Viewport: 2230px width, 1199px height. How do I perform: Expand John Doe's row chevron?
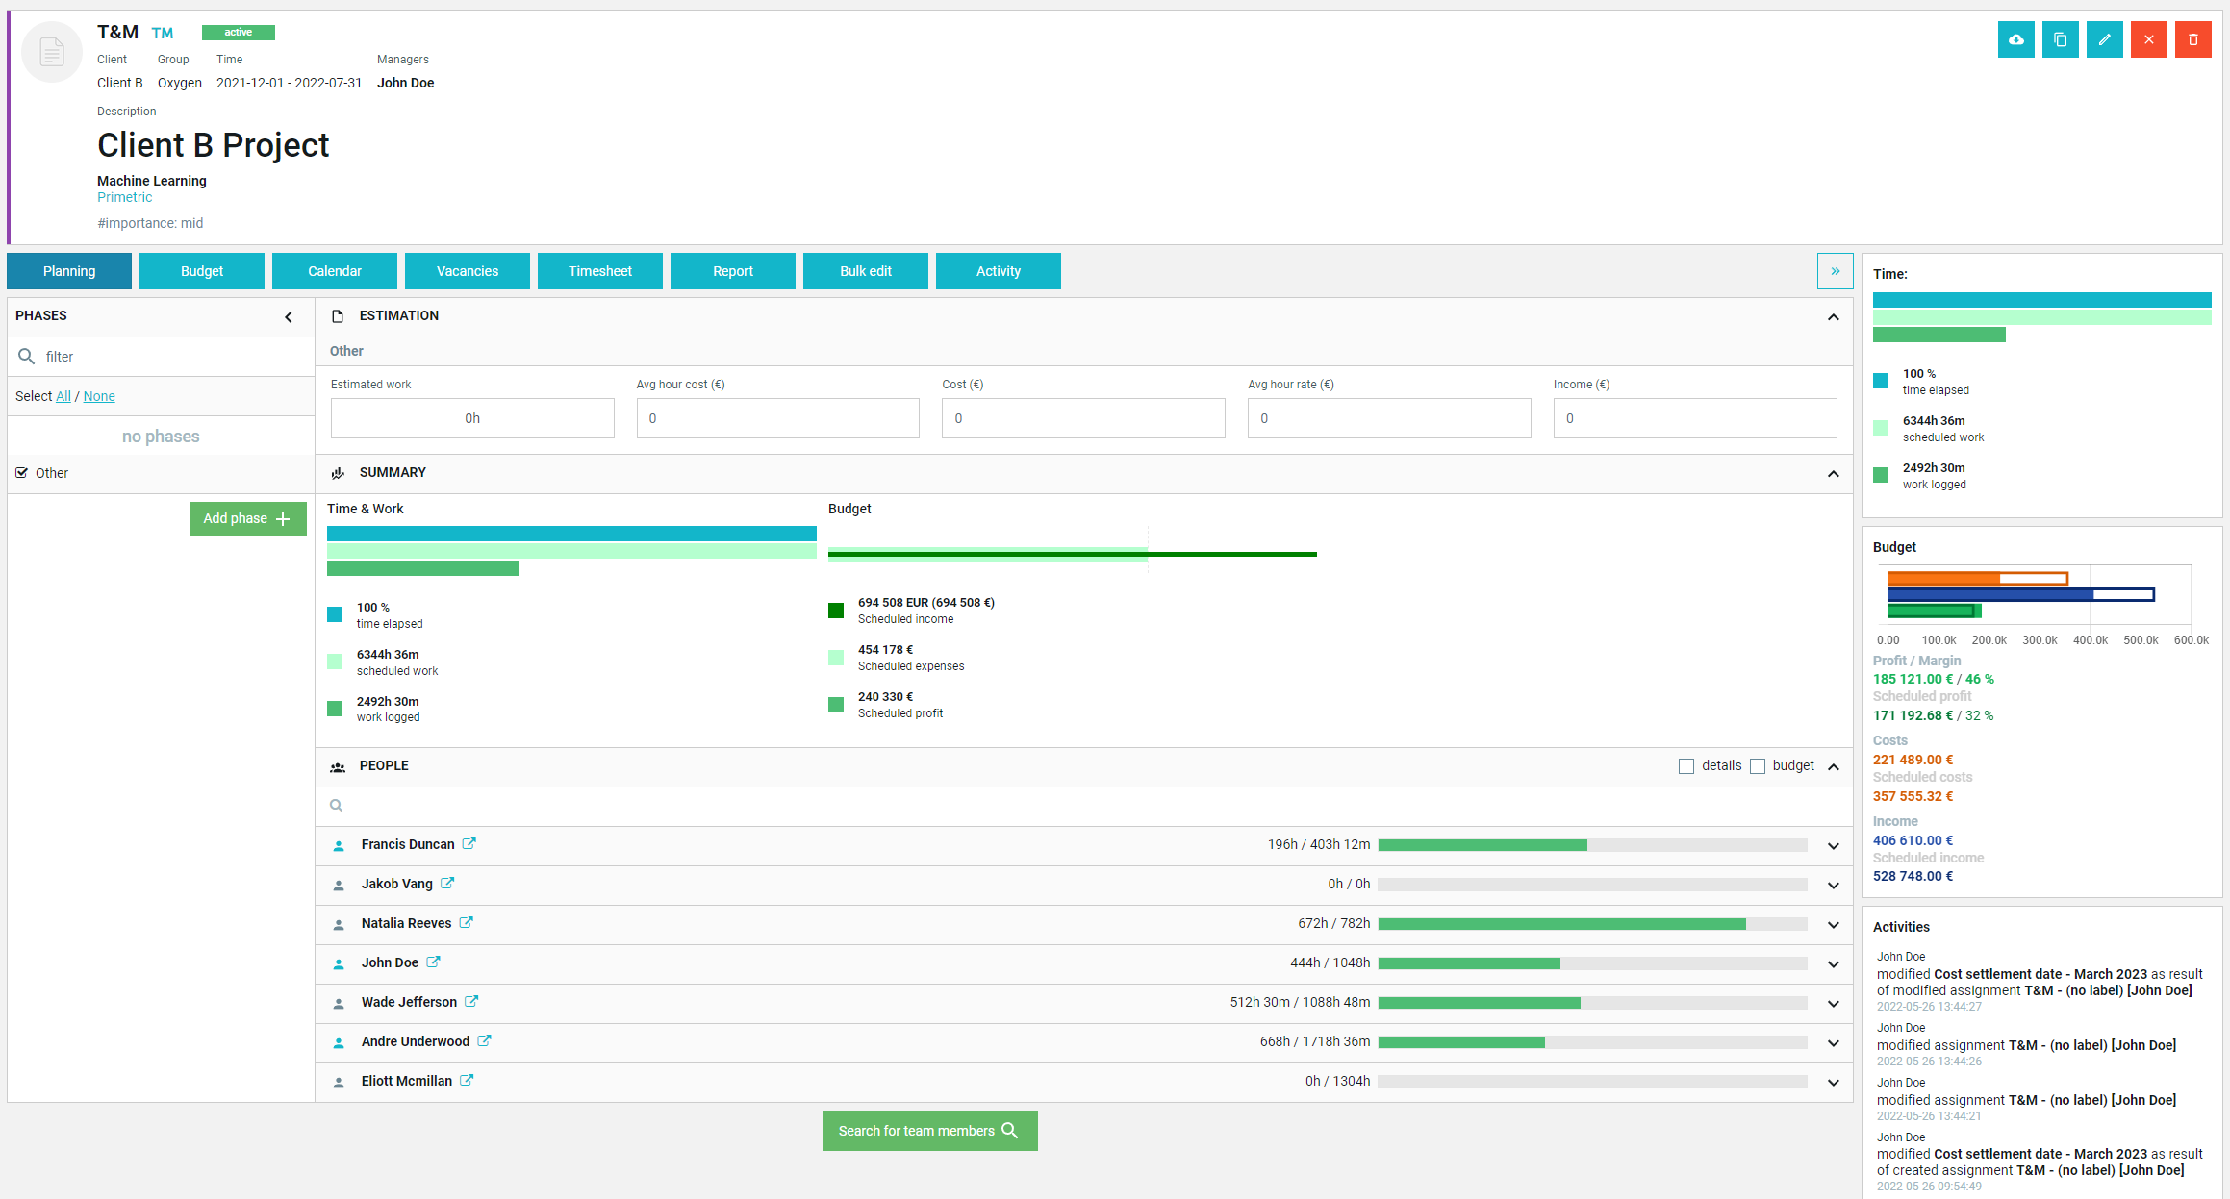1834,963
